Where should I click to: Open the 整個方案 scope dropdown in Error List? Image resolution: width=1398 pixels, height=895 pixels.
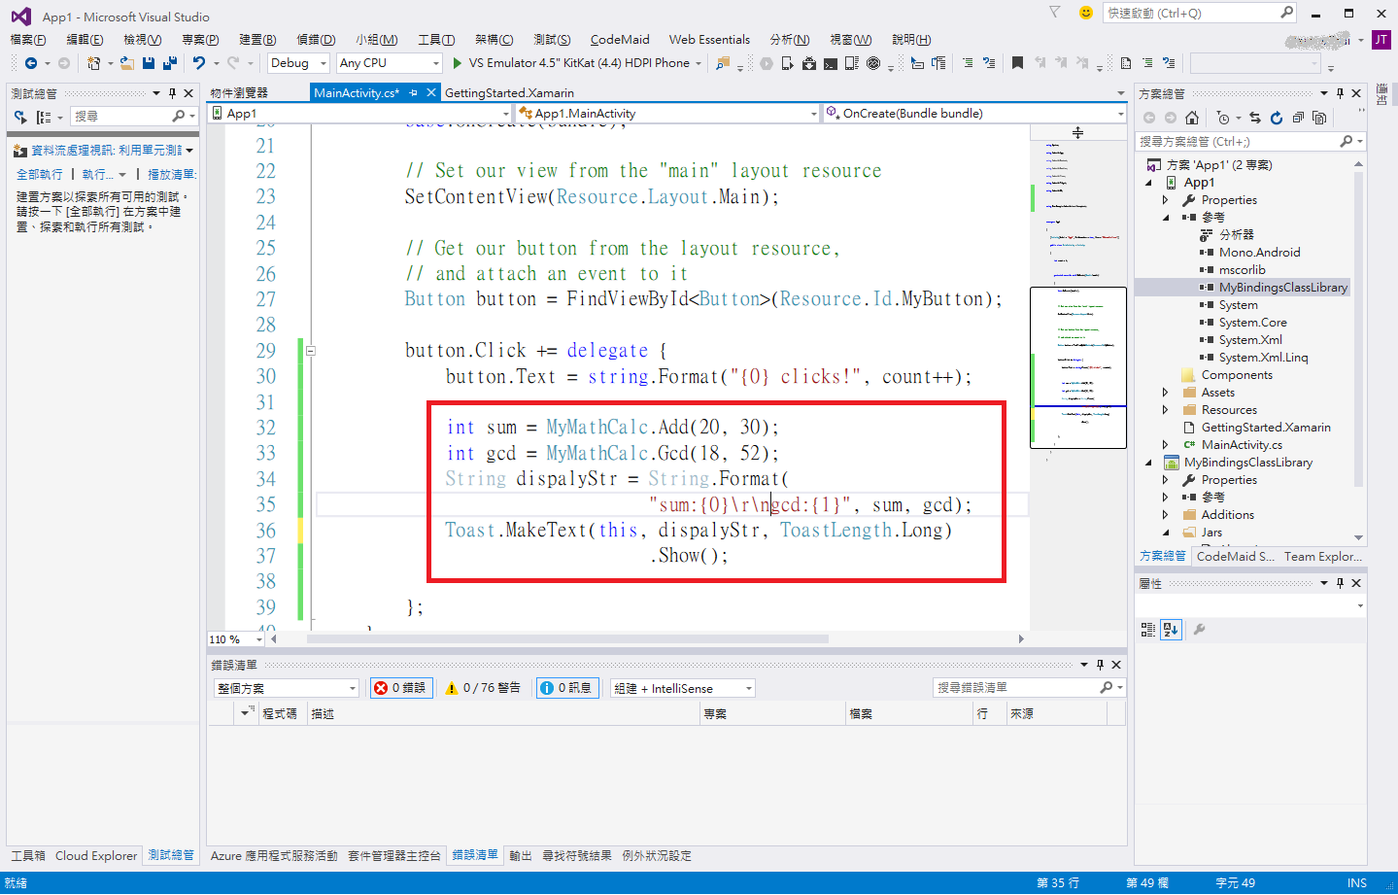coord(287,688)
